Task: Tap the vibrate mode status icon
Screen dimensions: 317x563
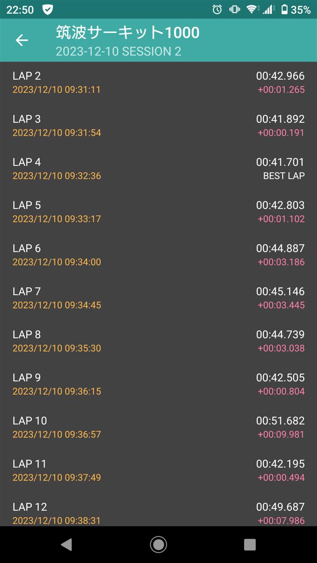Action: [x=234, y=9]
